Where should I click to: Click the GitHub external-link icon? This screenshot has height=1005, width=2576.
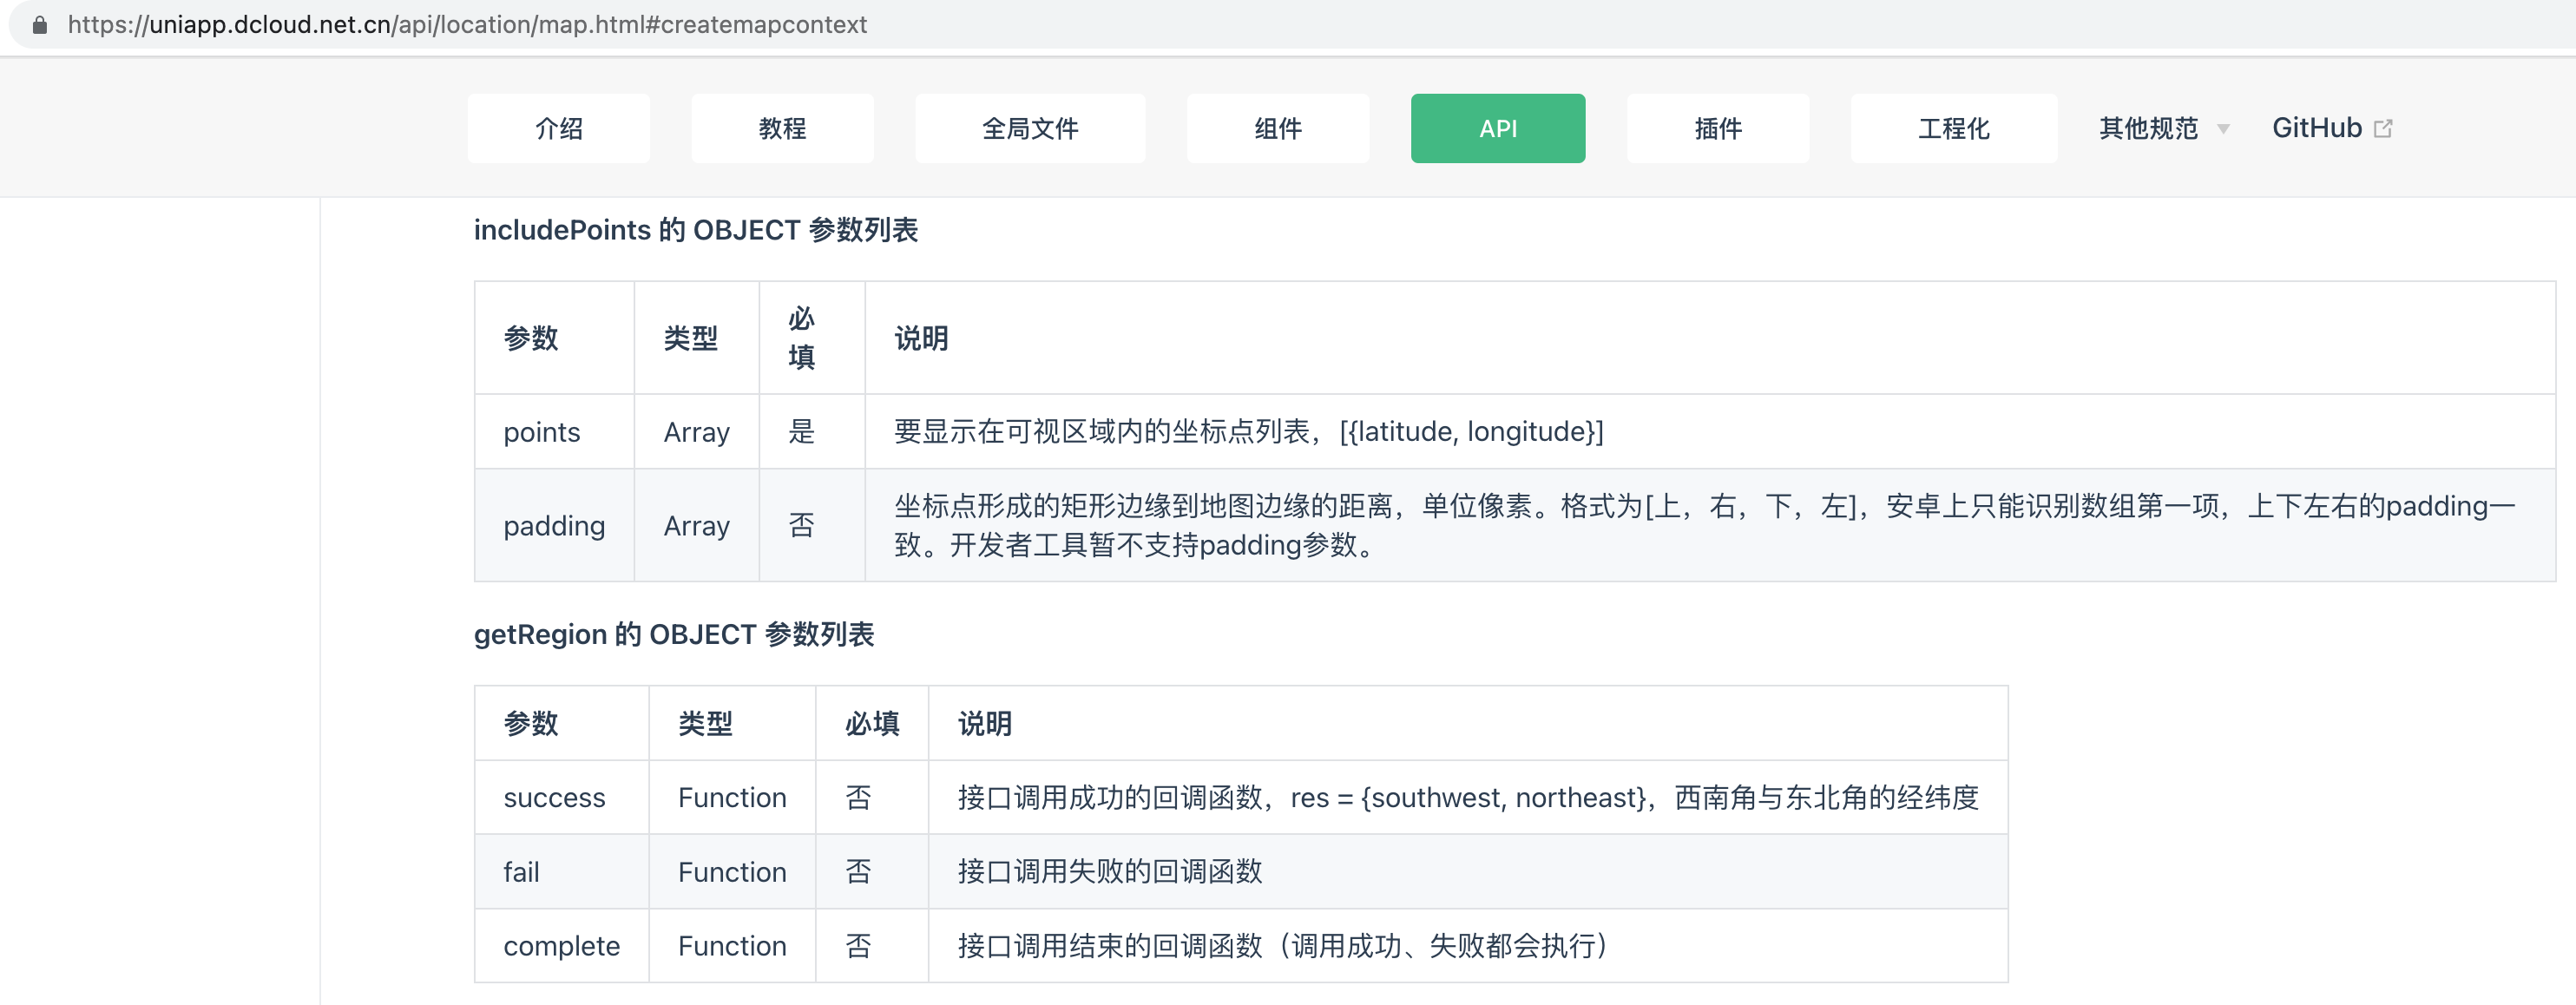click(x=2384, y=128)
